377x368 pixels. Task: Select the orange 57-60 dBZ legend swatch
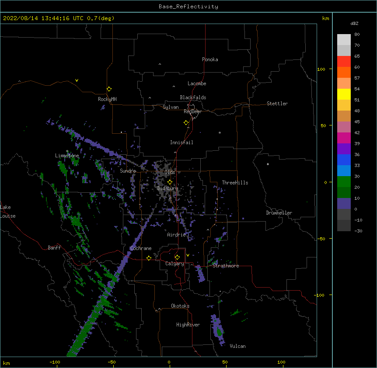click(344, 72)
